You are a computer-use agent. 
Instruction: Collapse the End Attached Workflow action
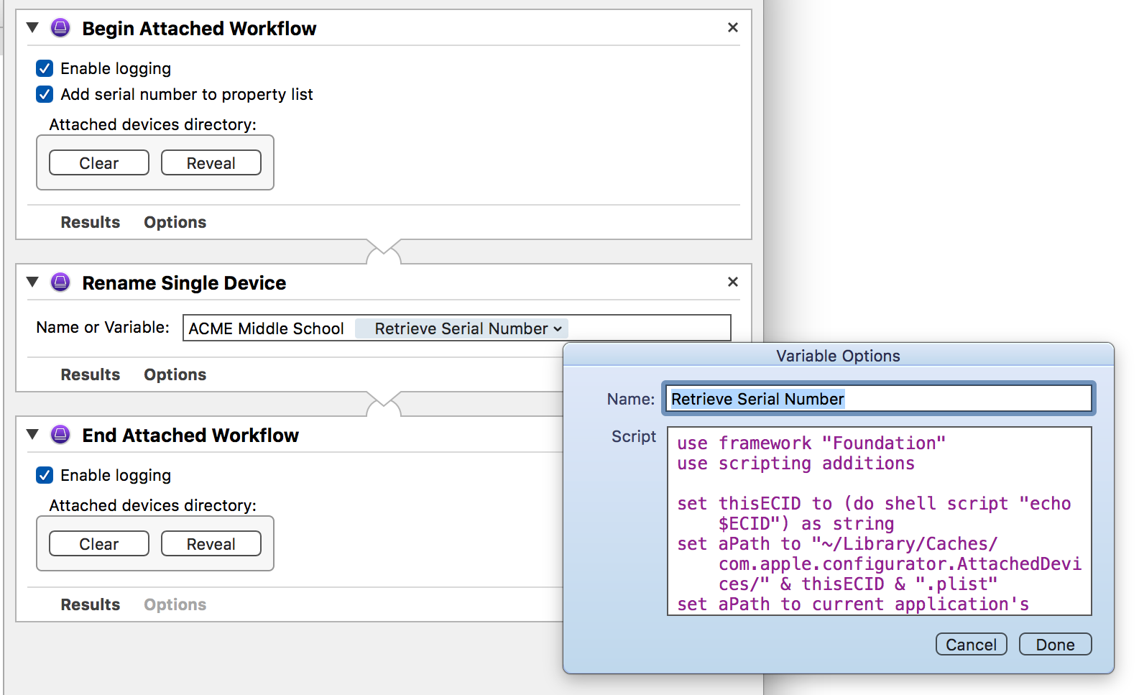(x=32, y=435)
